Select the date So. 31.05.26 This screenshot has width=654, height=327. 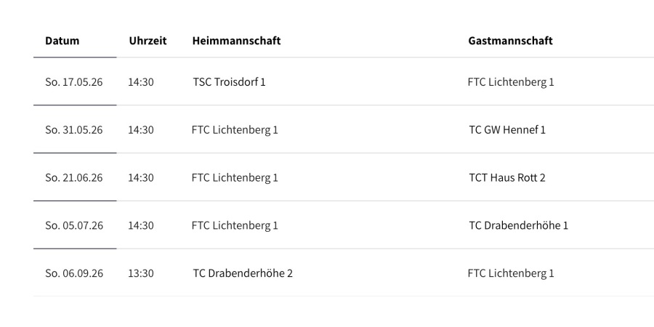pyautogui.click(x=74, y=130)
